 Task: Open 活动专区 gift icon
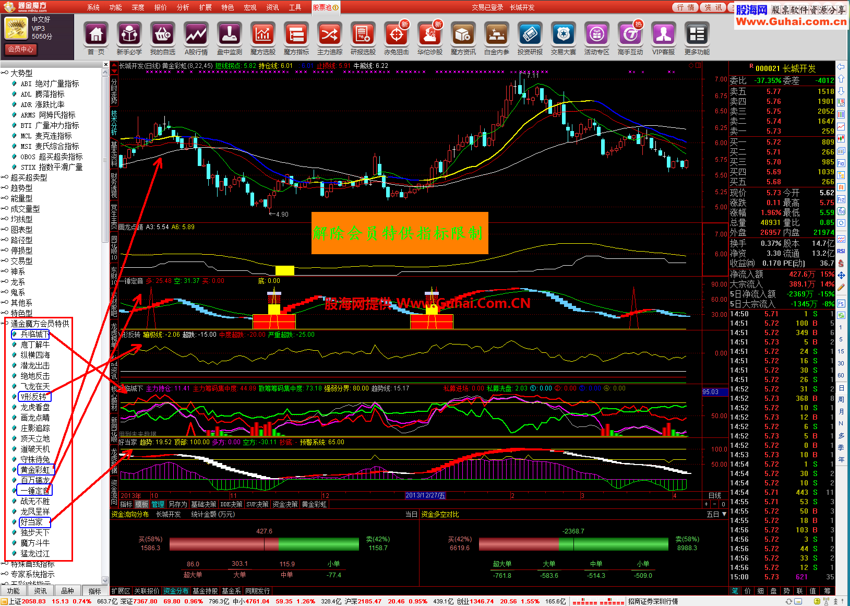(x=597, y=38)
